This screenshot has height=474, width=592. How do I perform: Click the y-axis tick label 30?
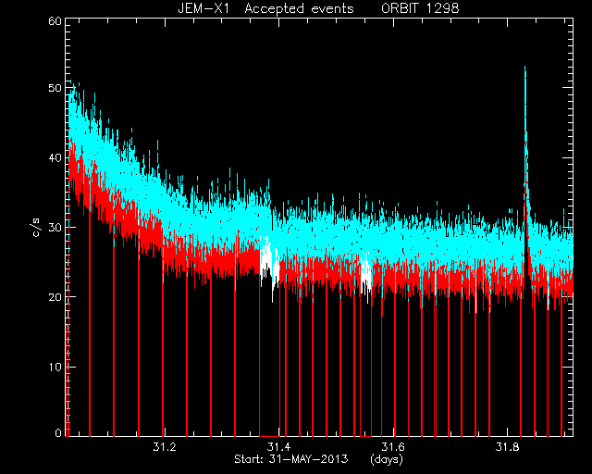point(55,228)
